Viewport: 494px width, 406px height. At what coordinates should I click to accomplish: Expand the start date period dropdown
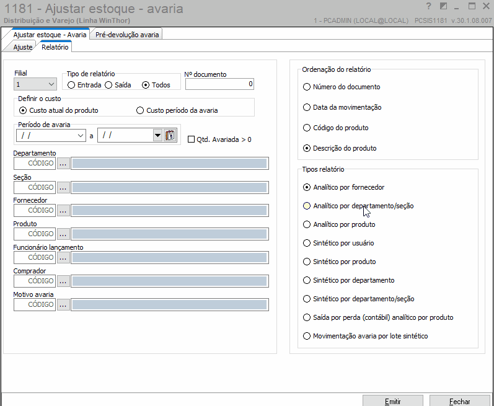[x=81, y=136]
